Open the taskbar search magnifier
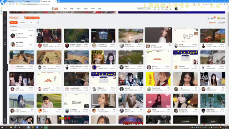This screenshot has height=129, width=229. tap(6, 128)
